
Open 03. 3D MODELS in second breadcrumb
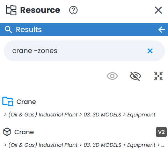point(102,145)
